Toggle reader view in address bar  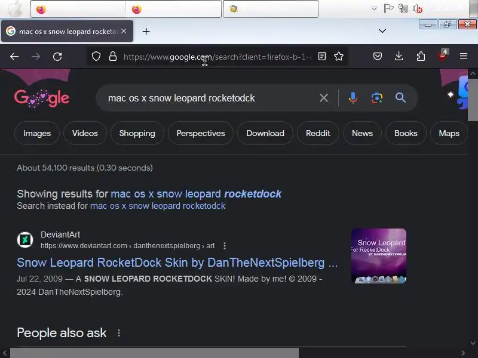tap(322, 56)
